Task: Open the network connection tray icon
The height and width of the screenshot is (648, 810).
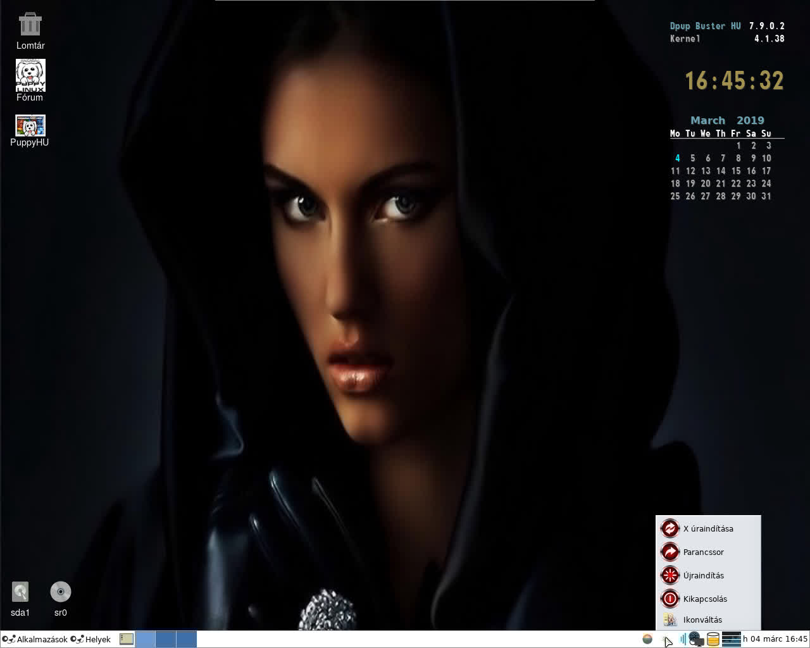Action: [x=696, y=639]
